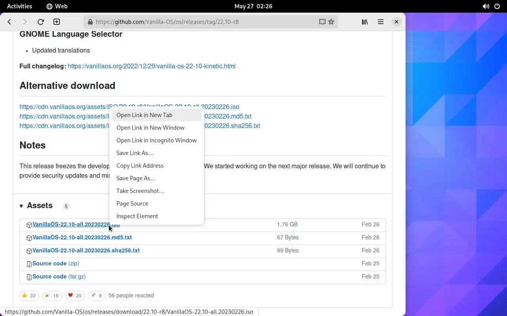Click the party popper reaction 16

tap(52, 295)
